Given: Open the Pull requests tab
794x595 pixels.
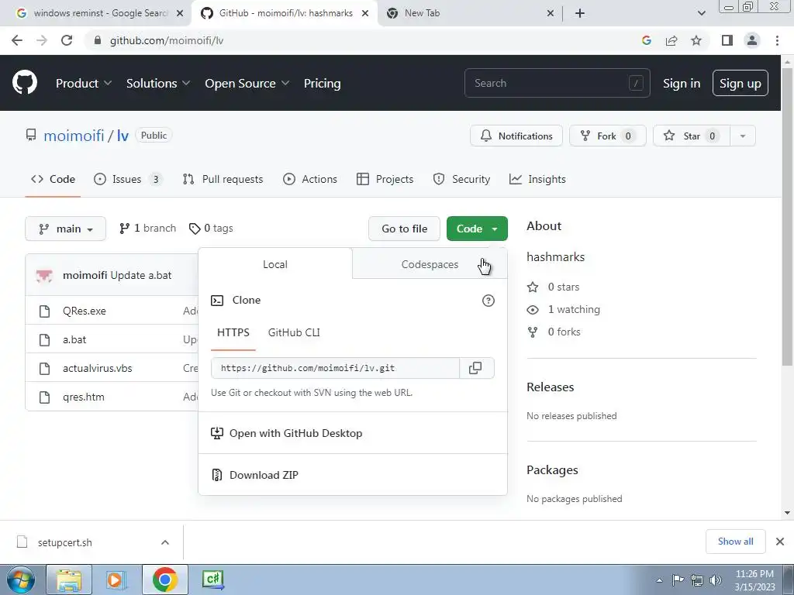Looking at the screenshot, I should (223, 179).
